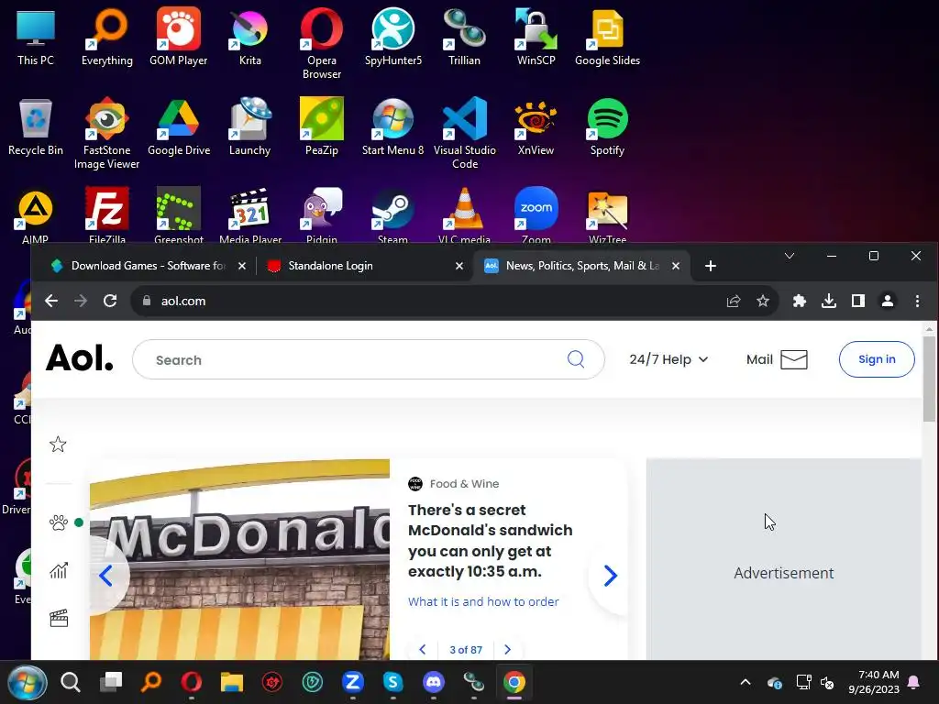Open Google Drive desktop shortcut

(x=179, y=126)
